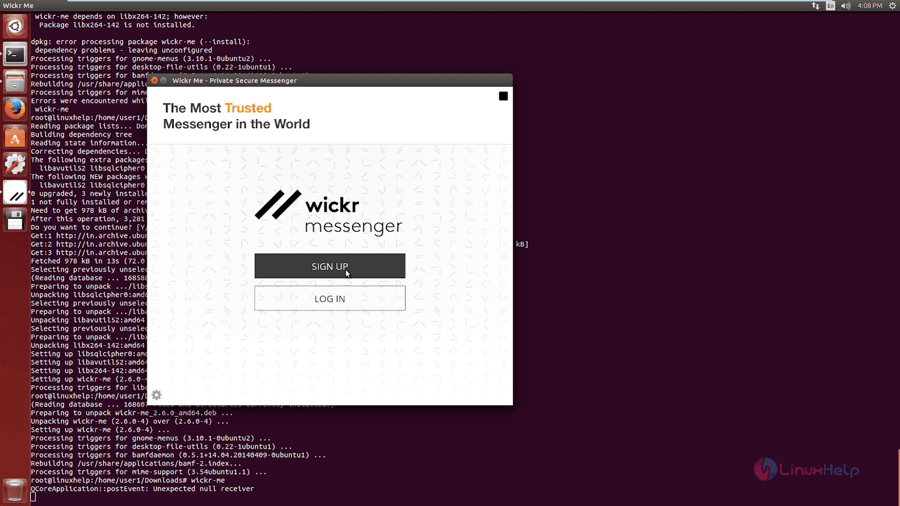Click the "Building dependency tree" terminal line
900x506 pixels.
82,134
